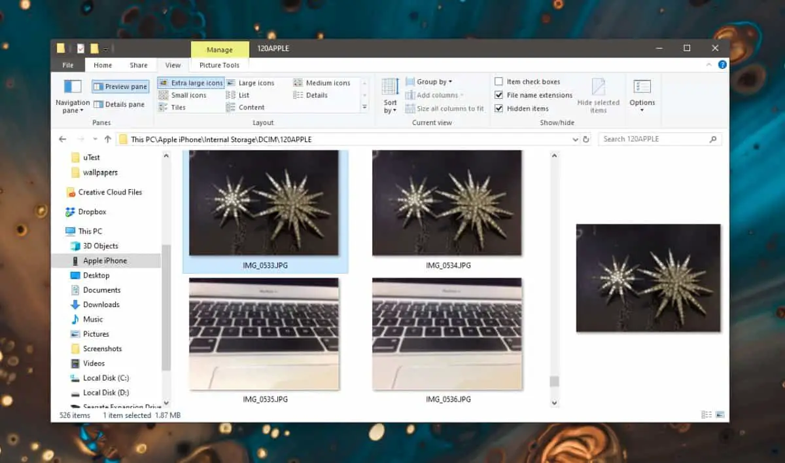Go back with the Back arrow

click(63, 139)
